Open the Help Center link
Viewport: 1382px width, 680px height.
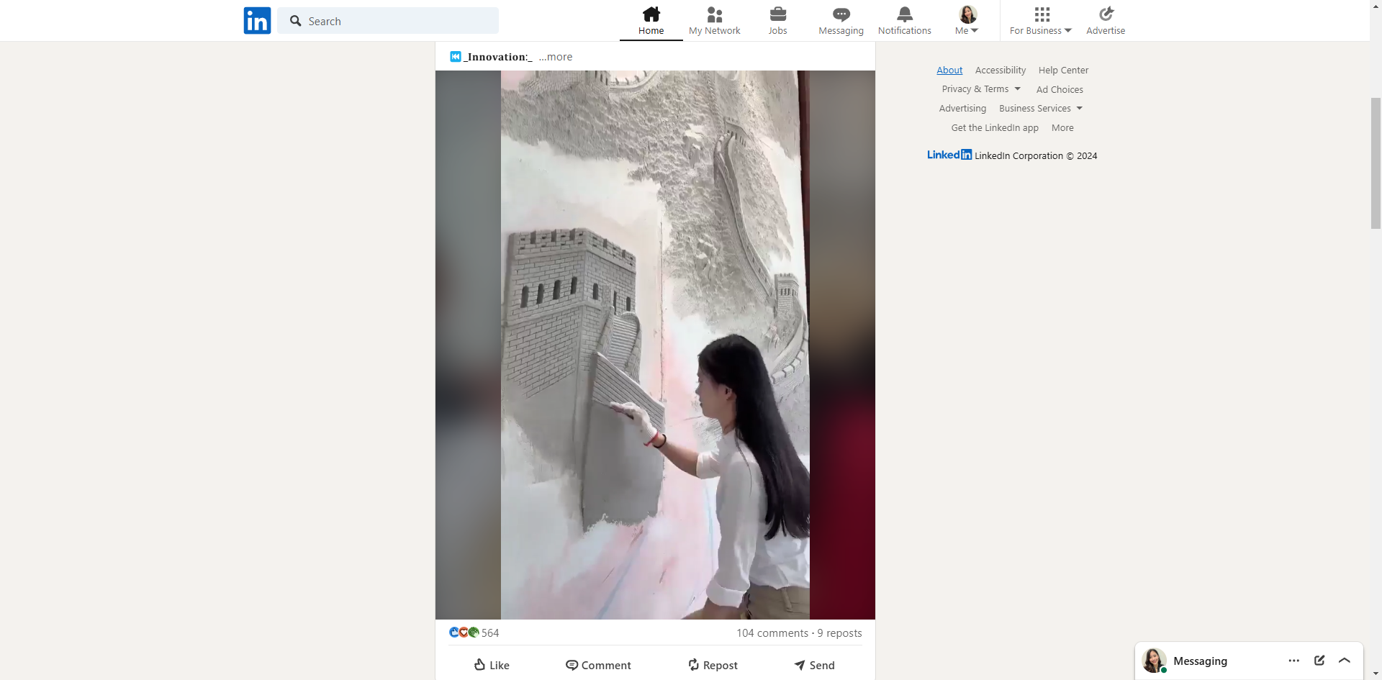1063,70
